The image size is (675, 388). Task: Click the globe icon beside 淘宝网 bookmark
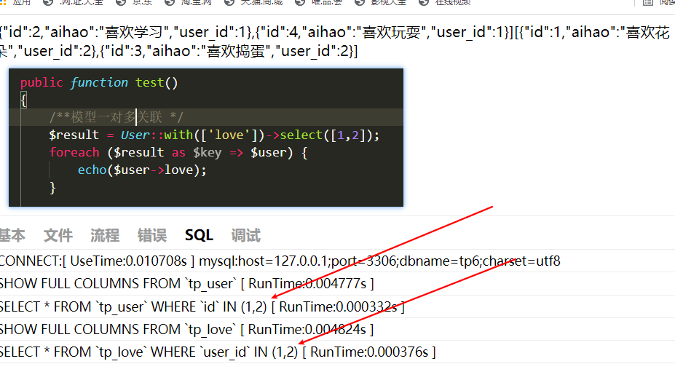(170, 2)
